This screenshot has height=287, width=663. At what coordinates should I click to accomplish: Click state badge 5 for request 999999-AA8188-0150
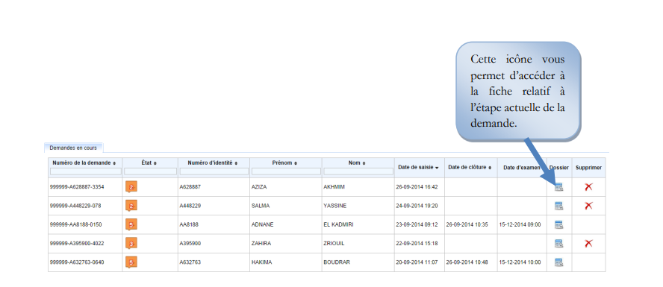coord(131,225)
